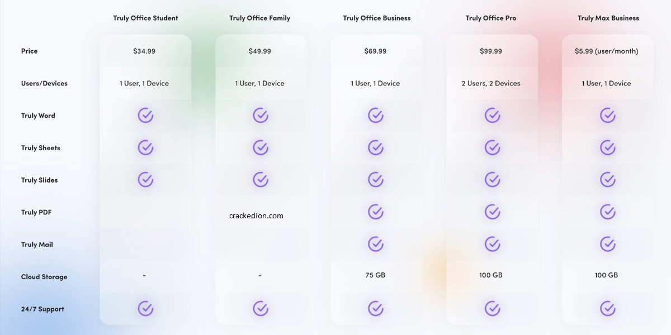Click the Truly Mail checkmark for Business plan
This screenshot has height=335, width=671.
pyautogui.click(x=376, y=244)
